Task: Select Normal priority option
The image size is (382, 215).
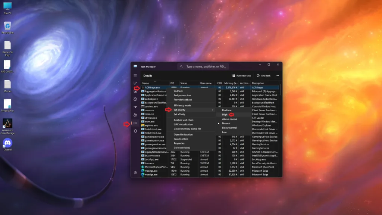Action: click(x=234, y=123)
